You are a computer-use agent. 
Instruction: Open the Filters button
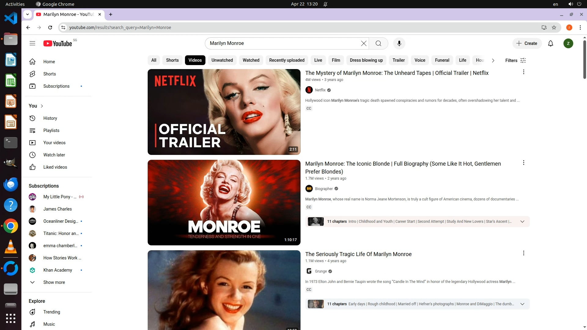point(515,61)
